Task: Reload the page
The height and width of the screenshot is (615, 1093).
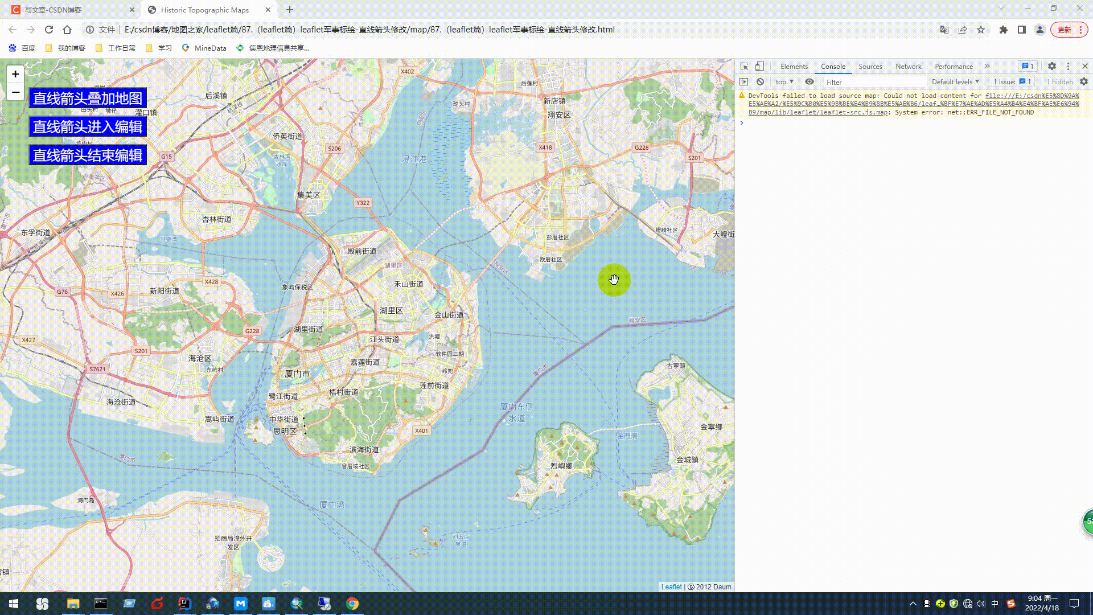Action: [x=49, y=30]
